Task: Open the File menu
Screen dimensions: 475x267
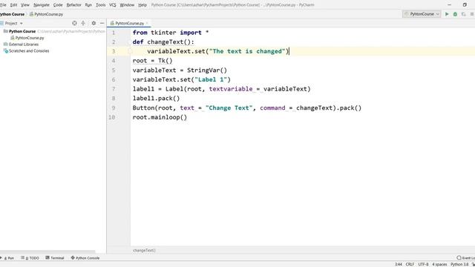Action: click(3, 5)
